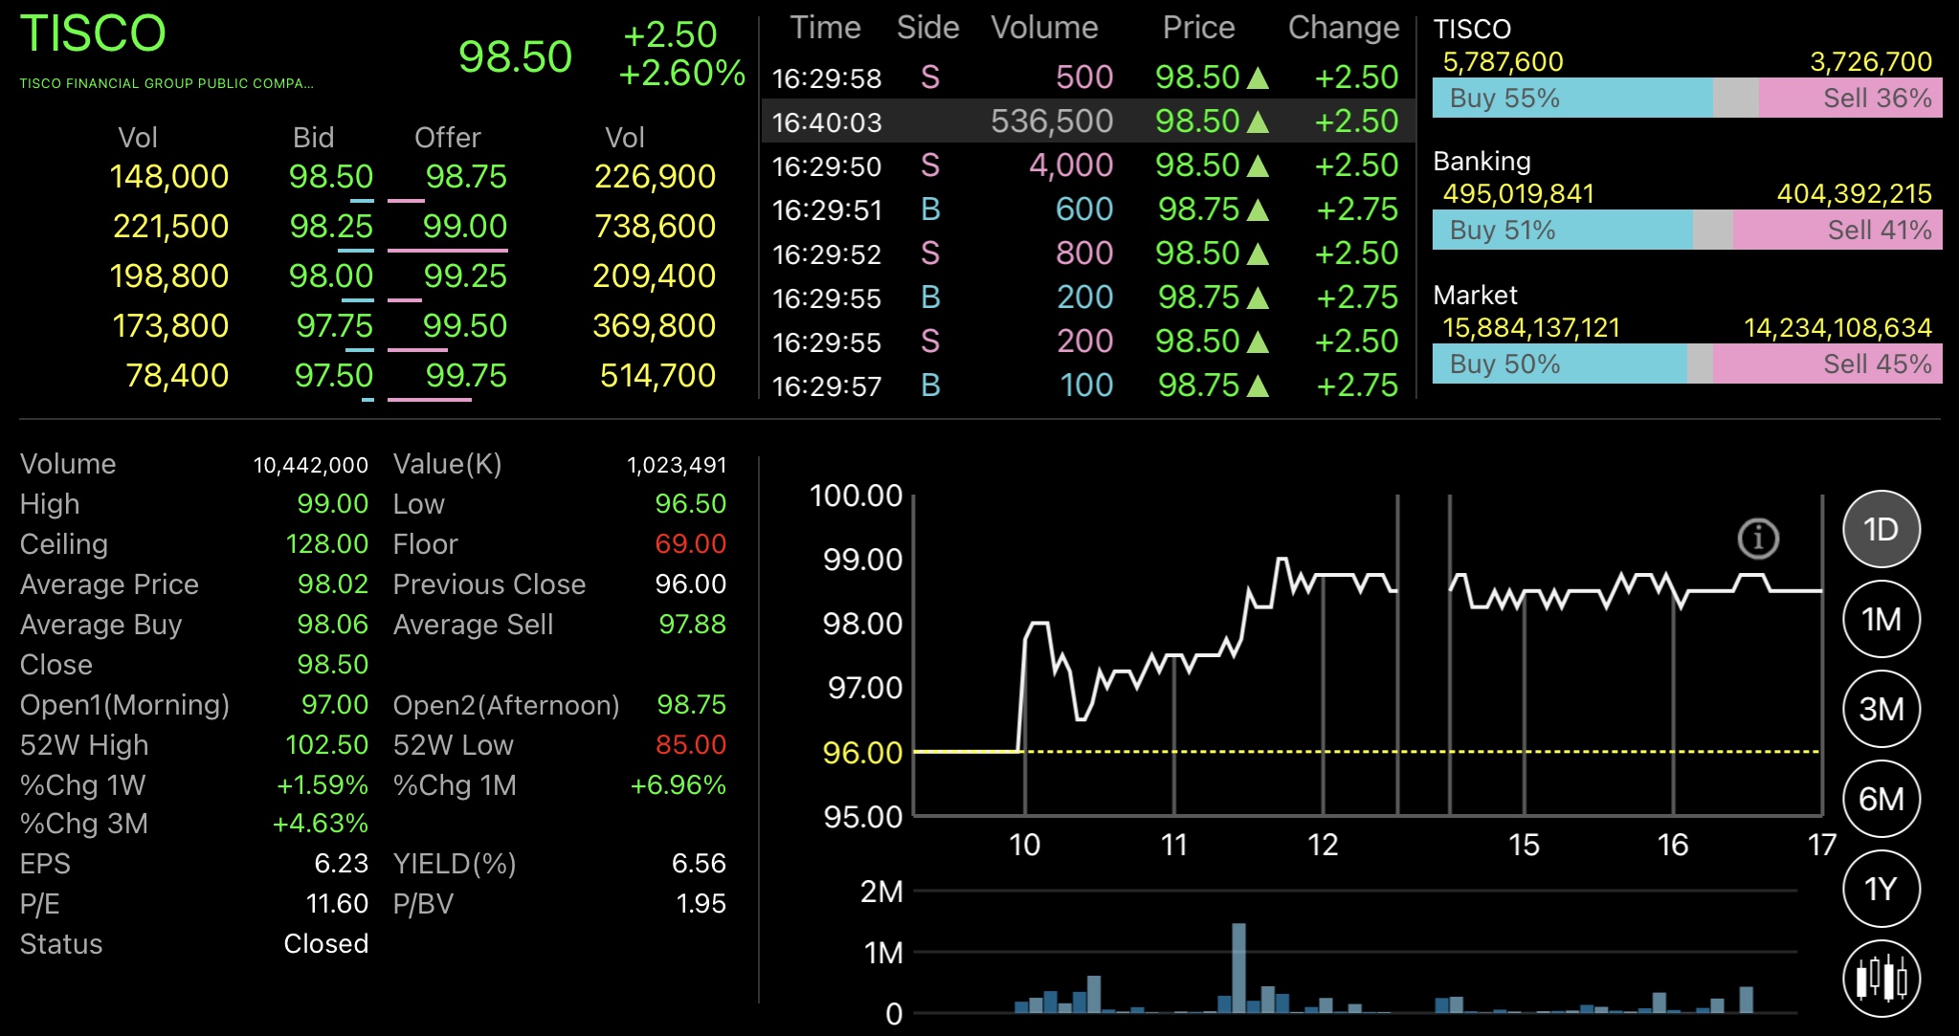
Task: Click the TISCO Buy 55% bar
Action: (1571, 99)
